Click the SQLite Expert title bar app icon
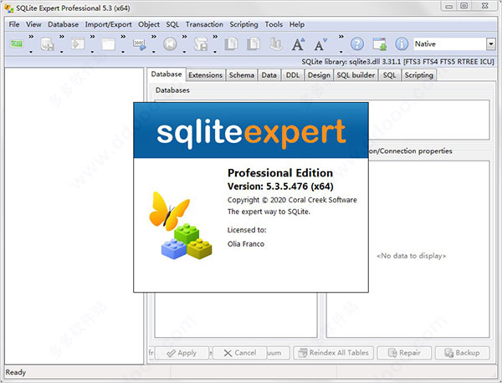The image size is (502, 383). click(9, 8)
